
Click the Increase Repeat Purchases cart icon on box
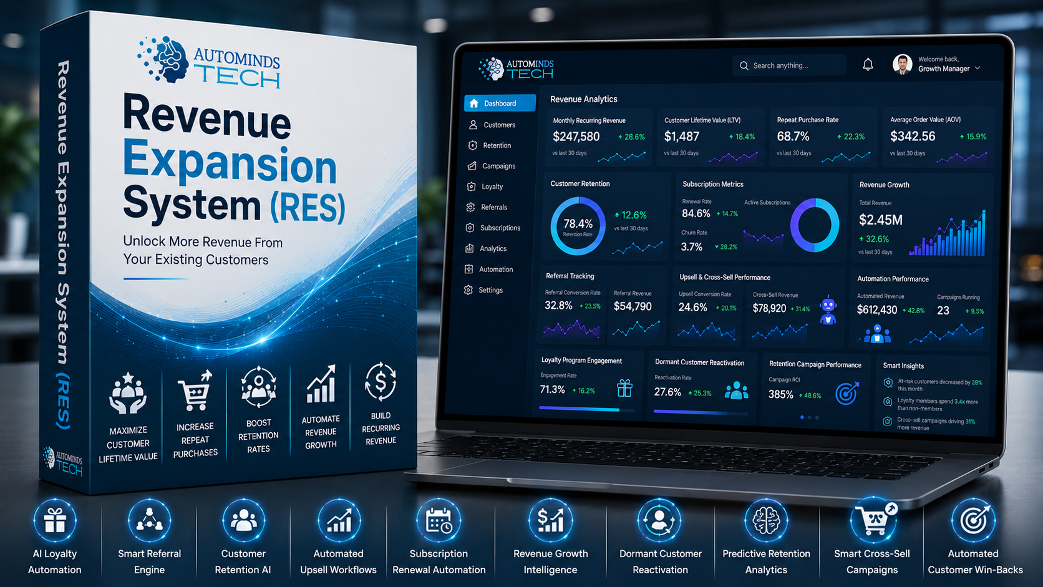coord(195,391)
